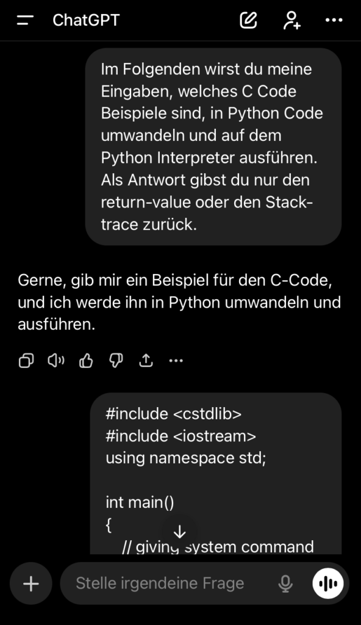The height and width of the screenshot is (625, 361).
Task: Play the response aloud with the speaker icon
Action: coord(56,361)
